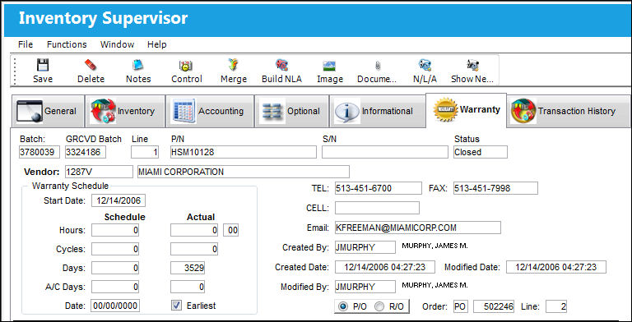
Task: Click the Schedule Cycles field
Action: [115, 249]
